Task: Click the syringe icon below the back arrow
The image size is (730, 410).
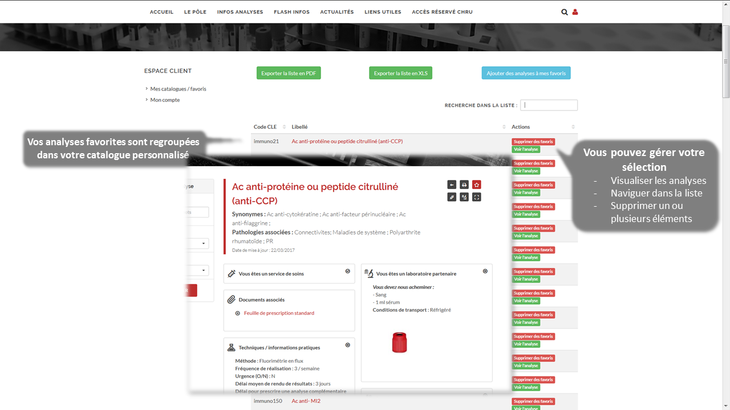Action: 452,197
